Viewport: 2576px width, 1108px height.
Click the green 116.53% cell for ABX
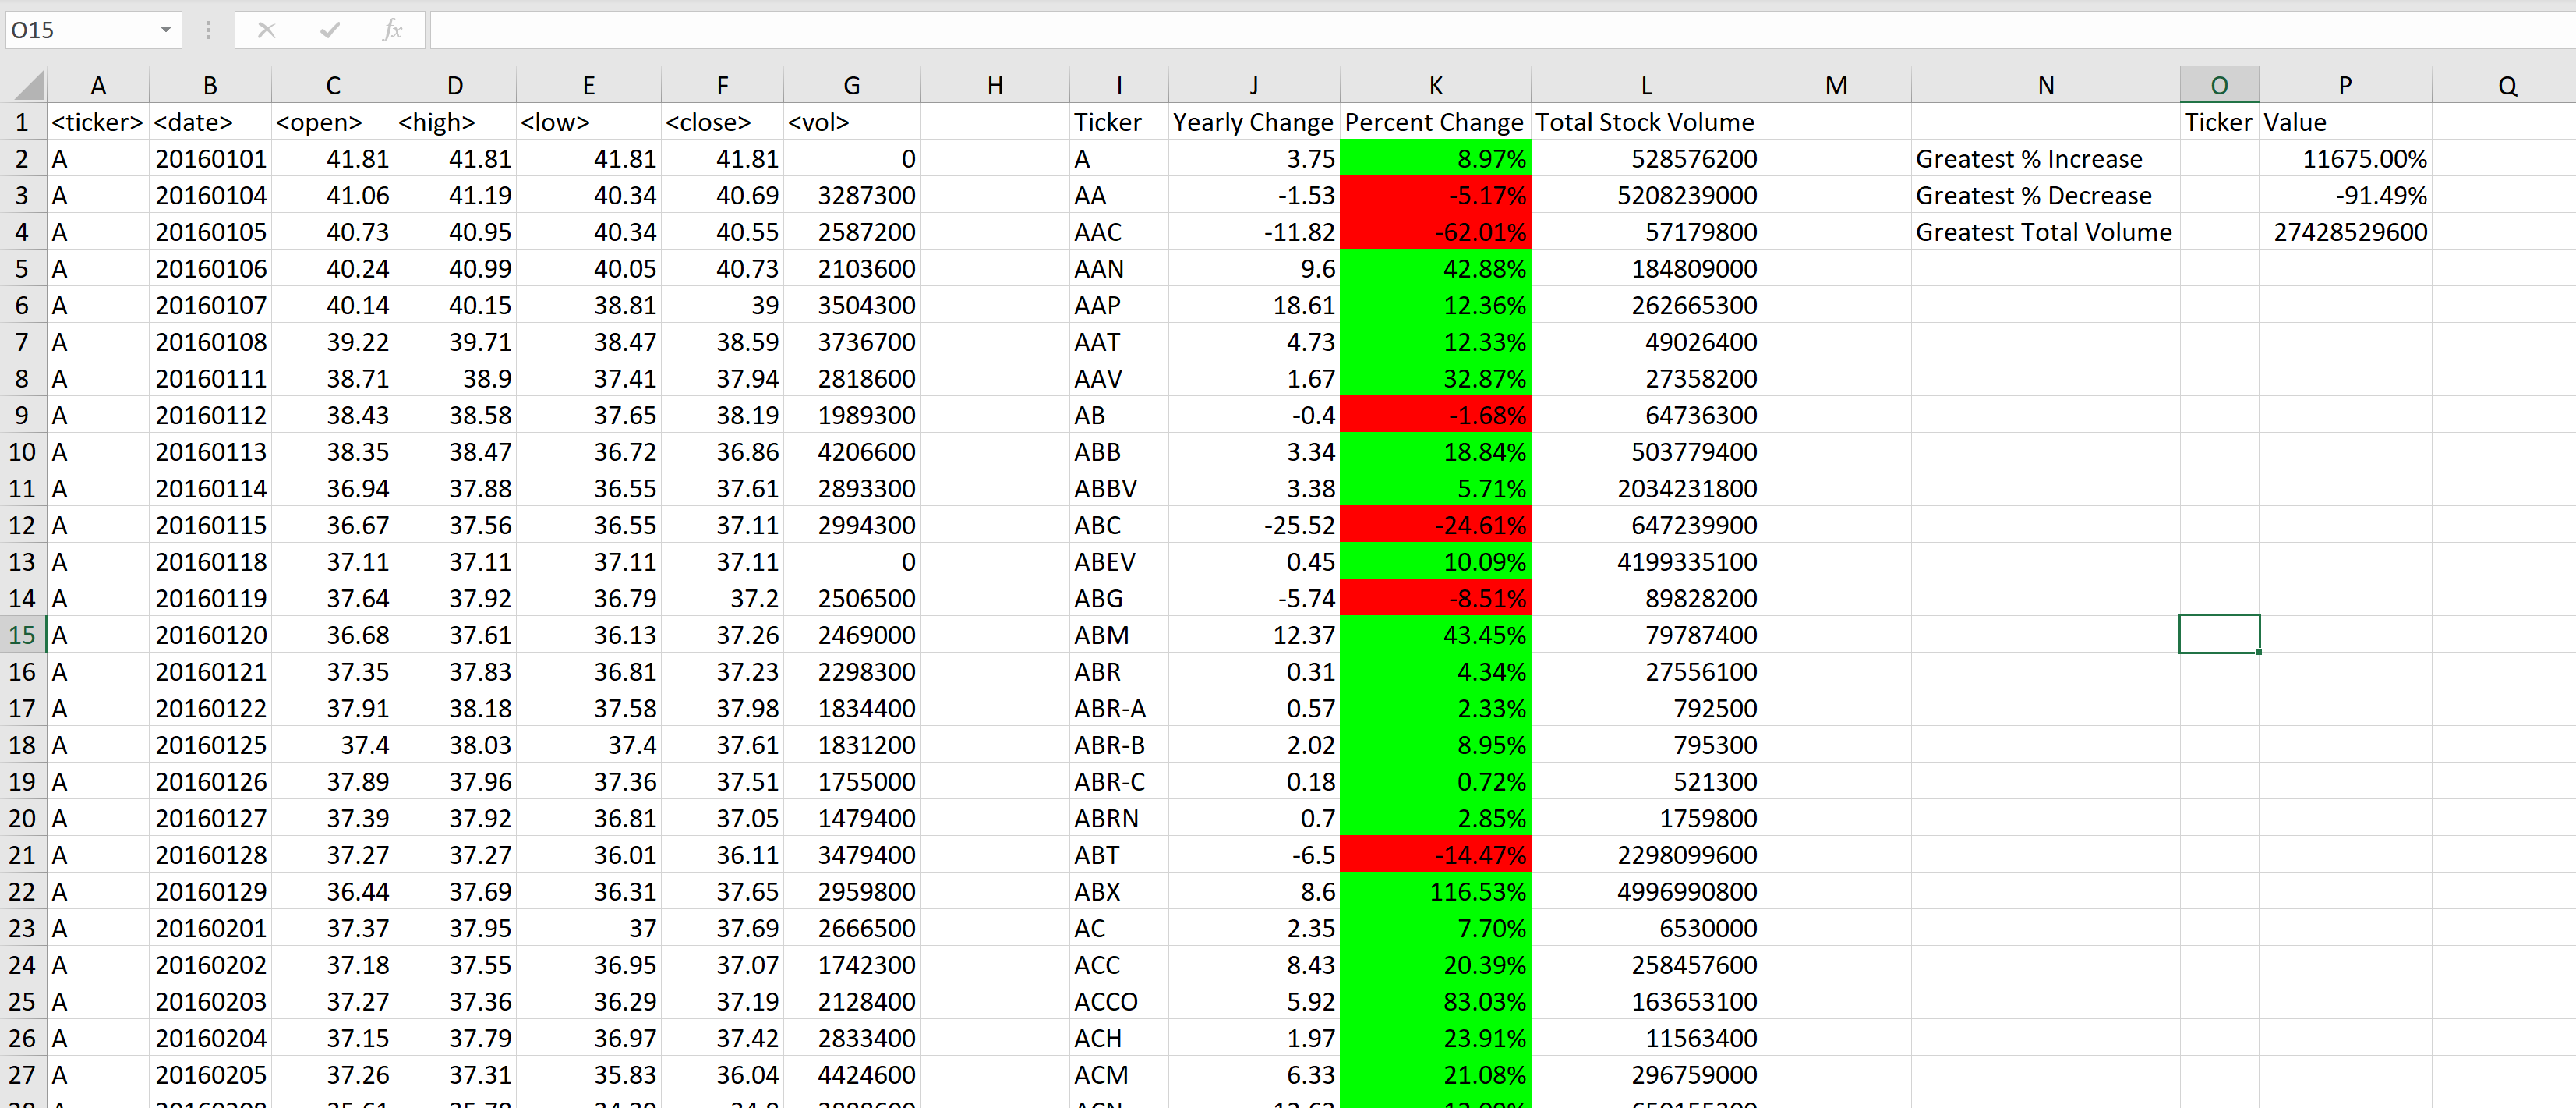click(x=1434, y=892)
